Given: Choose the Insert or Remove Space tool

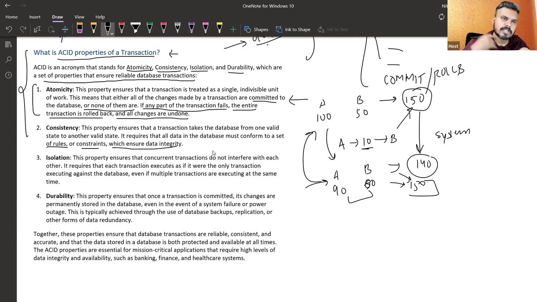Looking at the screenshot, I should click(x=65, y=30).
